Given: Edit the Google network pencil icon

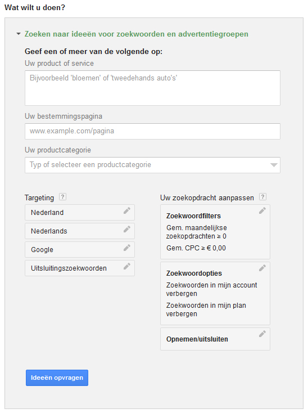Looking at the screenshot, I should 127,248.
